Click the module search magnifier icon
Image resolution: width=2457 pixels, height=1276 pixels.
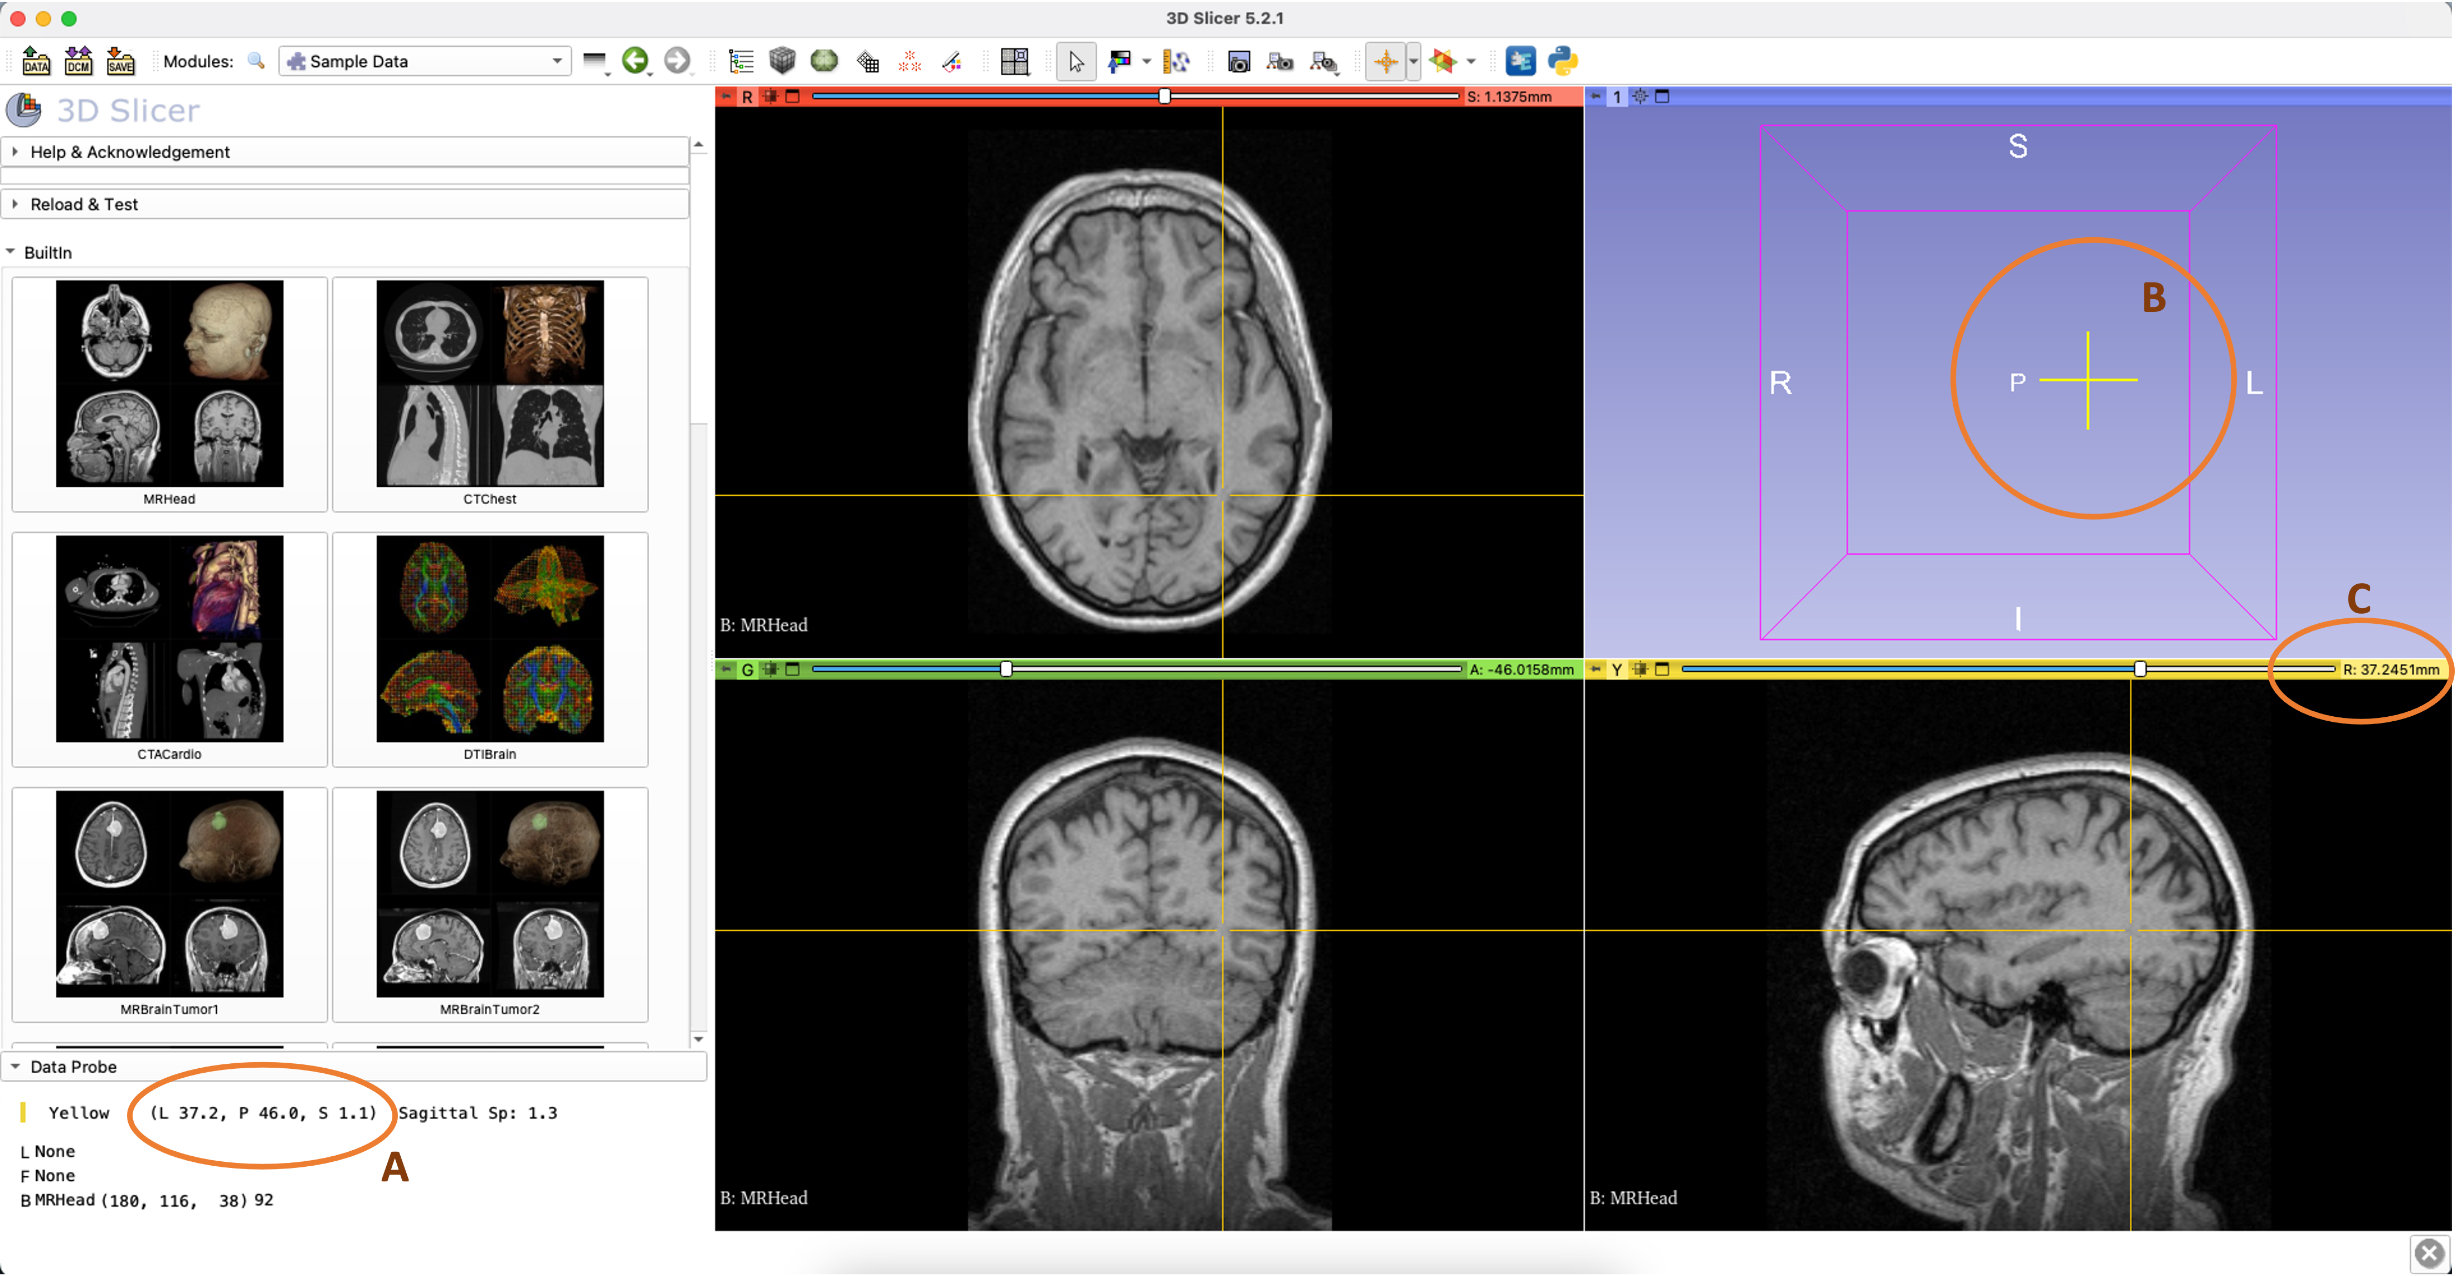point(256,61)
